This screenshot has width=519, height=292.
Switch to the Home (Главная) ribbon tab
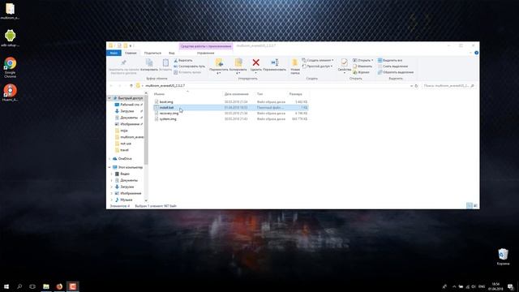131,53
